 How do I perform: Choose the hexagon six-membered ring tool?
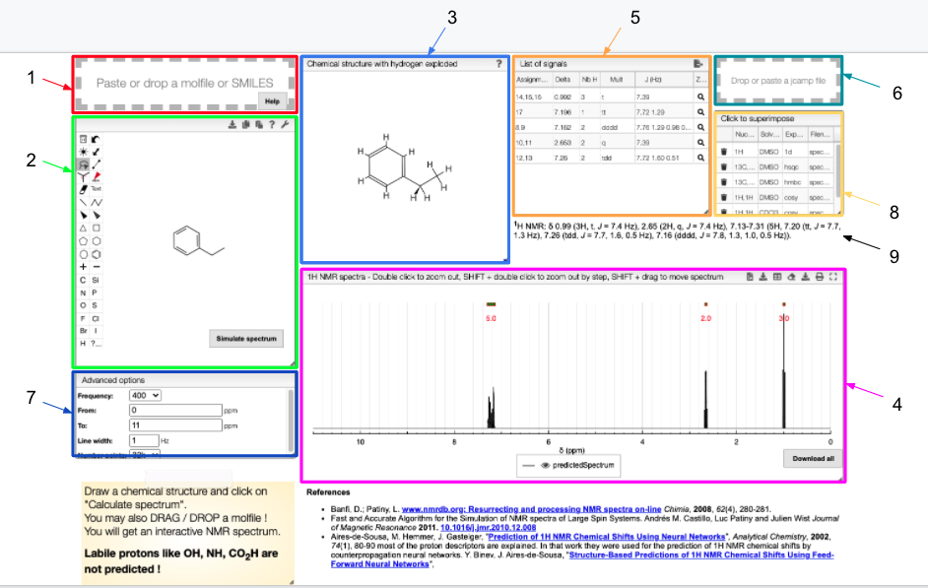[x=96, y=241]
